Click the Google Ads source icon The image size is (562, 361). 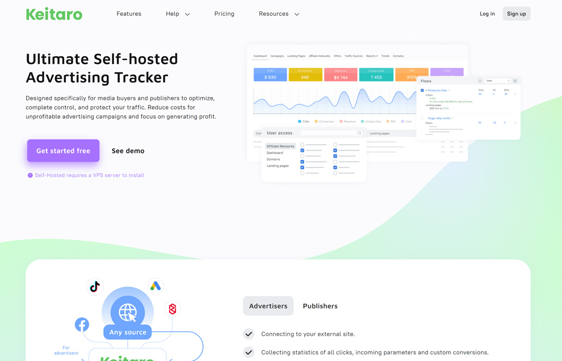click(156, 286)
